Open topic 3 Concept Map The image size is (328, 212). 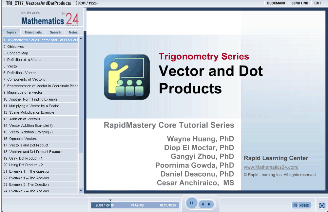tap(40, 53)
